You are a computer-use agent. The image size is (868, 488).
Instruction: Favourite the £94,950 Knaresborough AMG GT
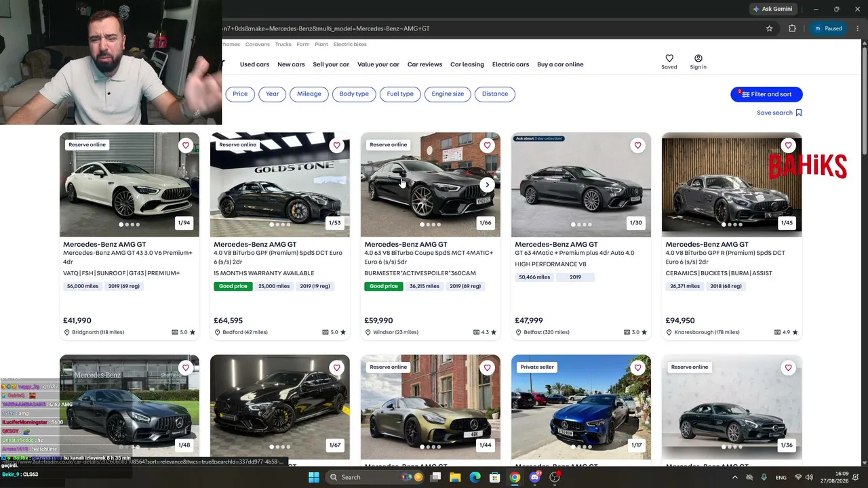tap(788, 145)
